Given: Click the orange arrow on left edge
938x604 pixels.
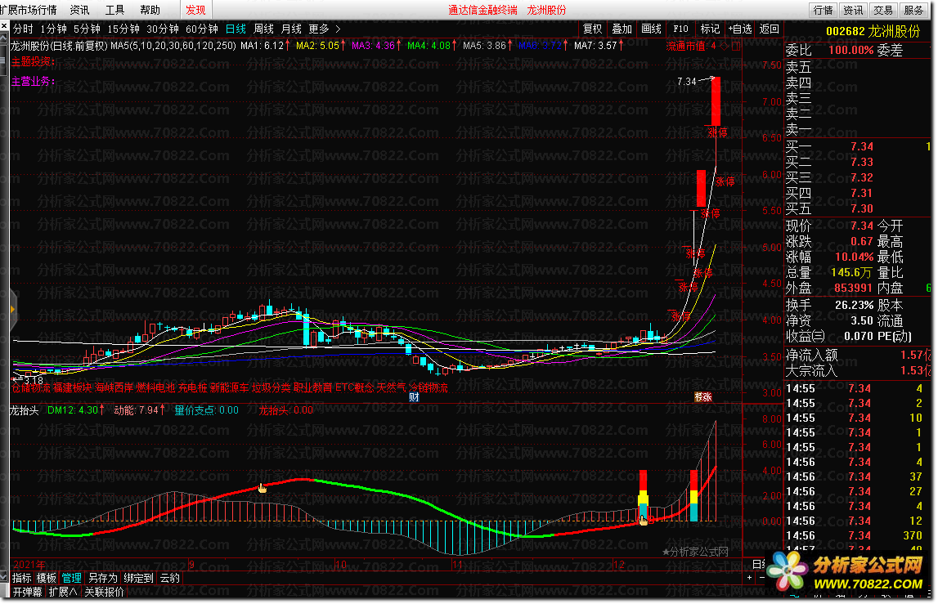Looking at the screenshot, I should 12,309.
